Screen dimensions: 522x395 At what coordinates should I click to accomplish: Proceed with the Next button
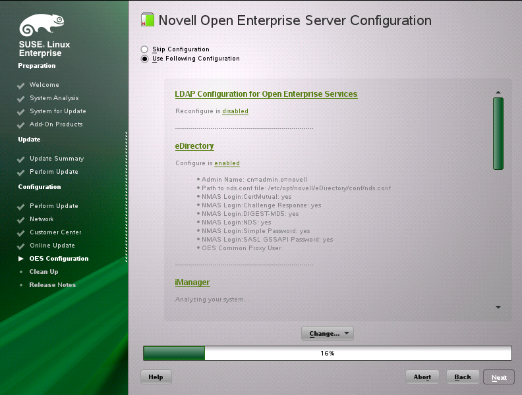(499, 377)
